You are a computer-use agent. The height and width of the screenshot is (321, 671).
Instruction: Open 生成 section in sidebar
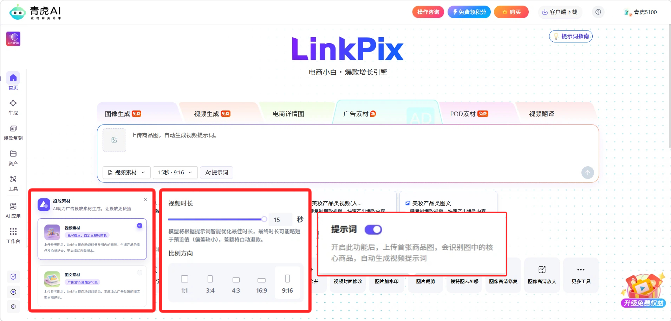13,107
